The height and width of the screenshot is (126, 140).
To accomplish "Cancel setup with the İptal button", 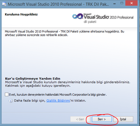I will pyautogui.click(x=123, y=119).
